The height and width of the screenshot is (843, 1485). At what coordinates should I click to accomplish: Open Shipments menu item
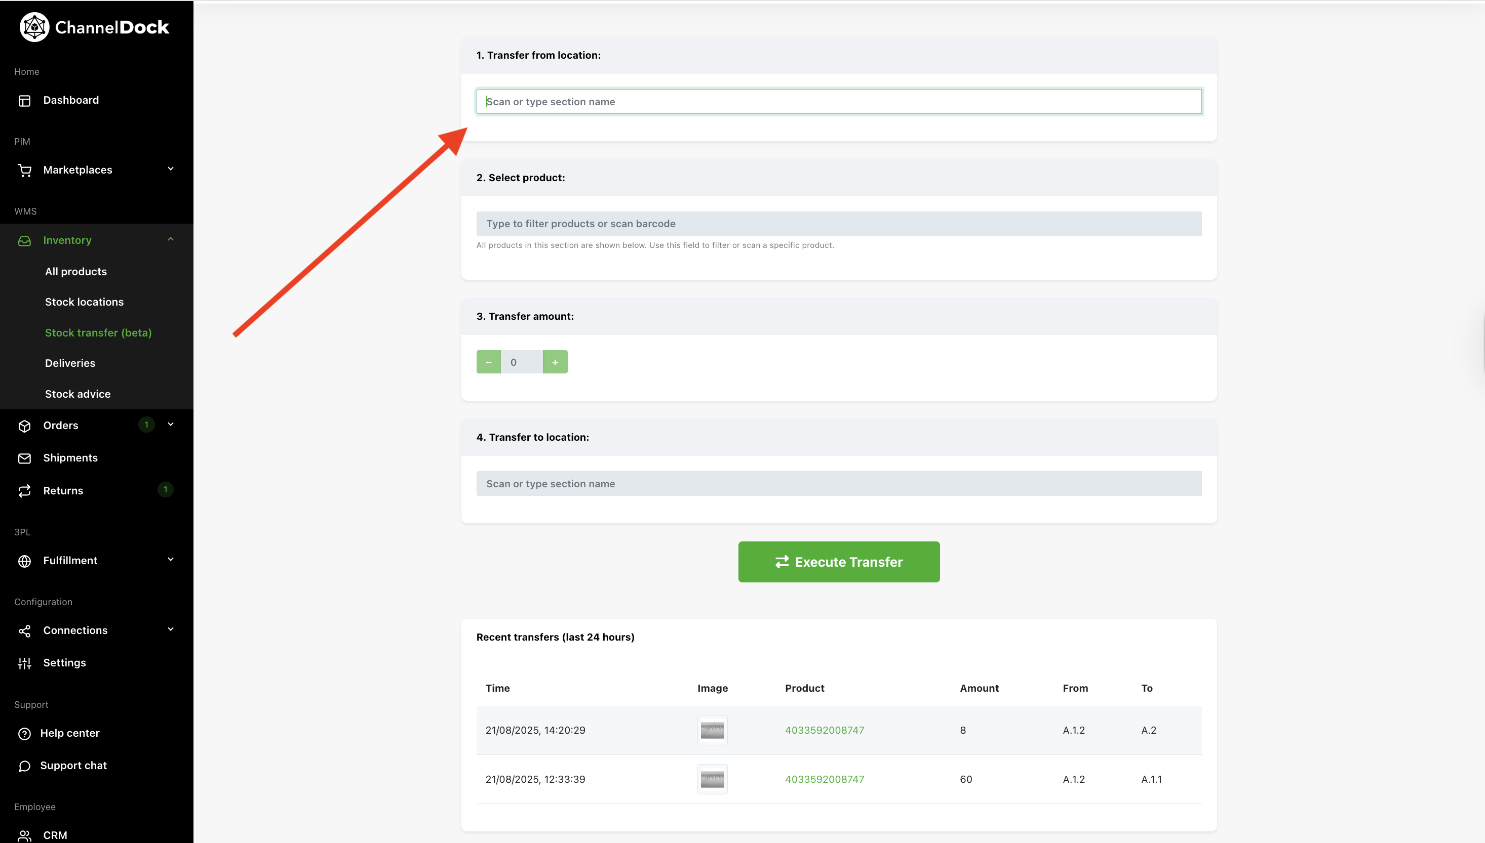tap(70, 458)
